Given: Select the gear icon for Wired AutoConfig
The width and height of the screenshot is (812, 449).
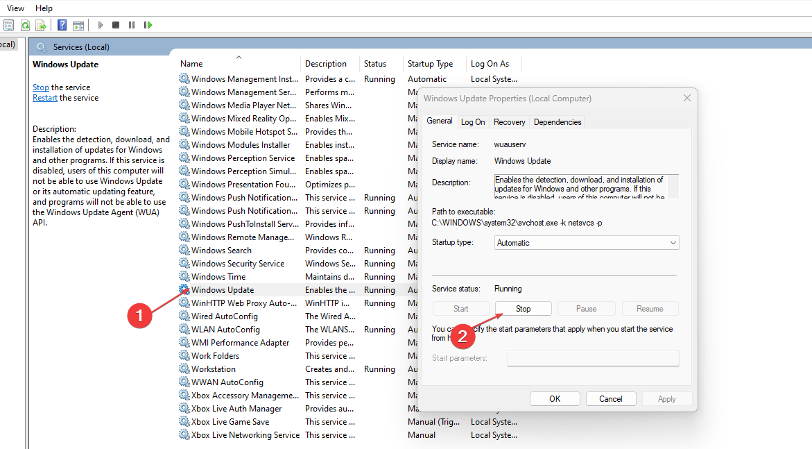Looking at the screenshot, I should tap(184, 316).
